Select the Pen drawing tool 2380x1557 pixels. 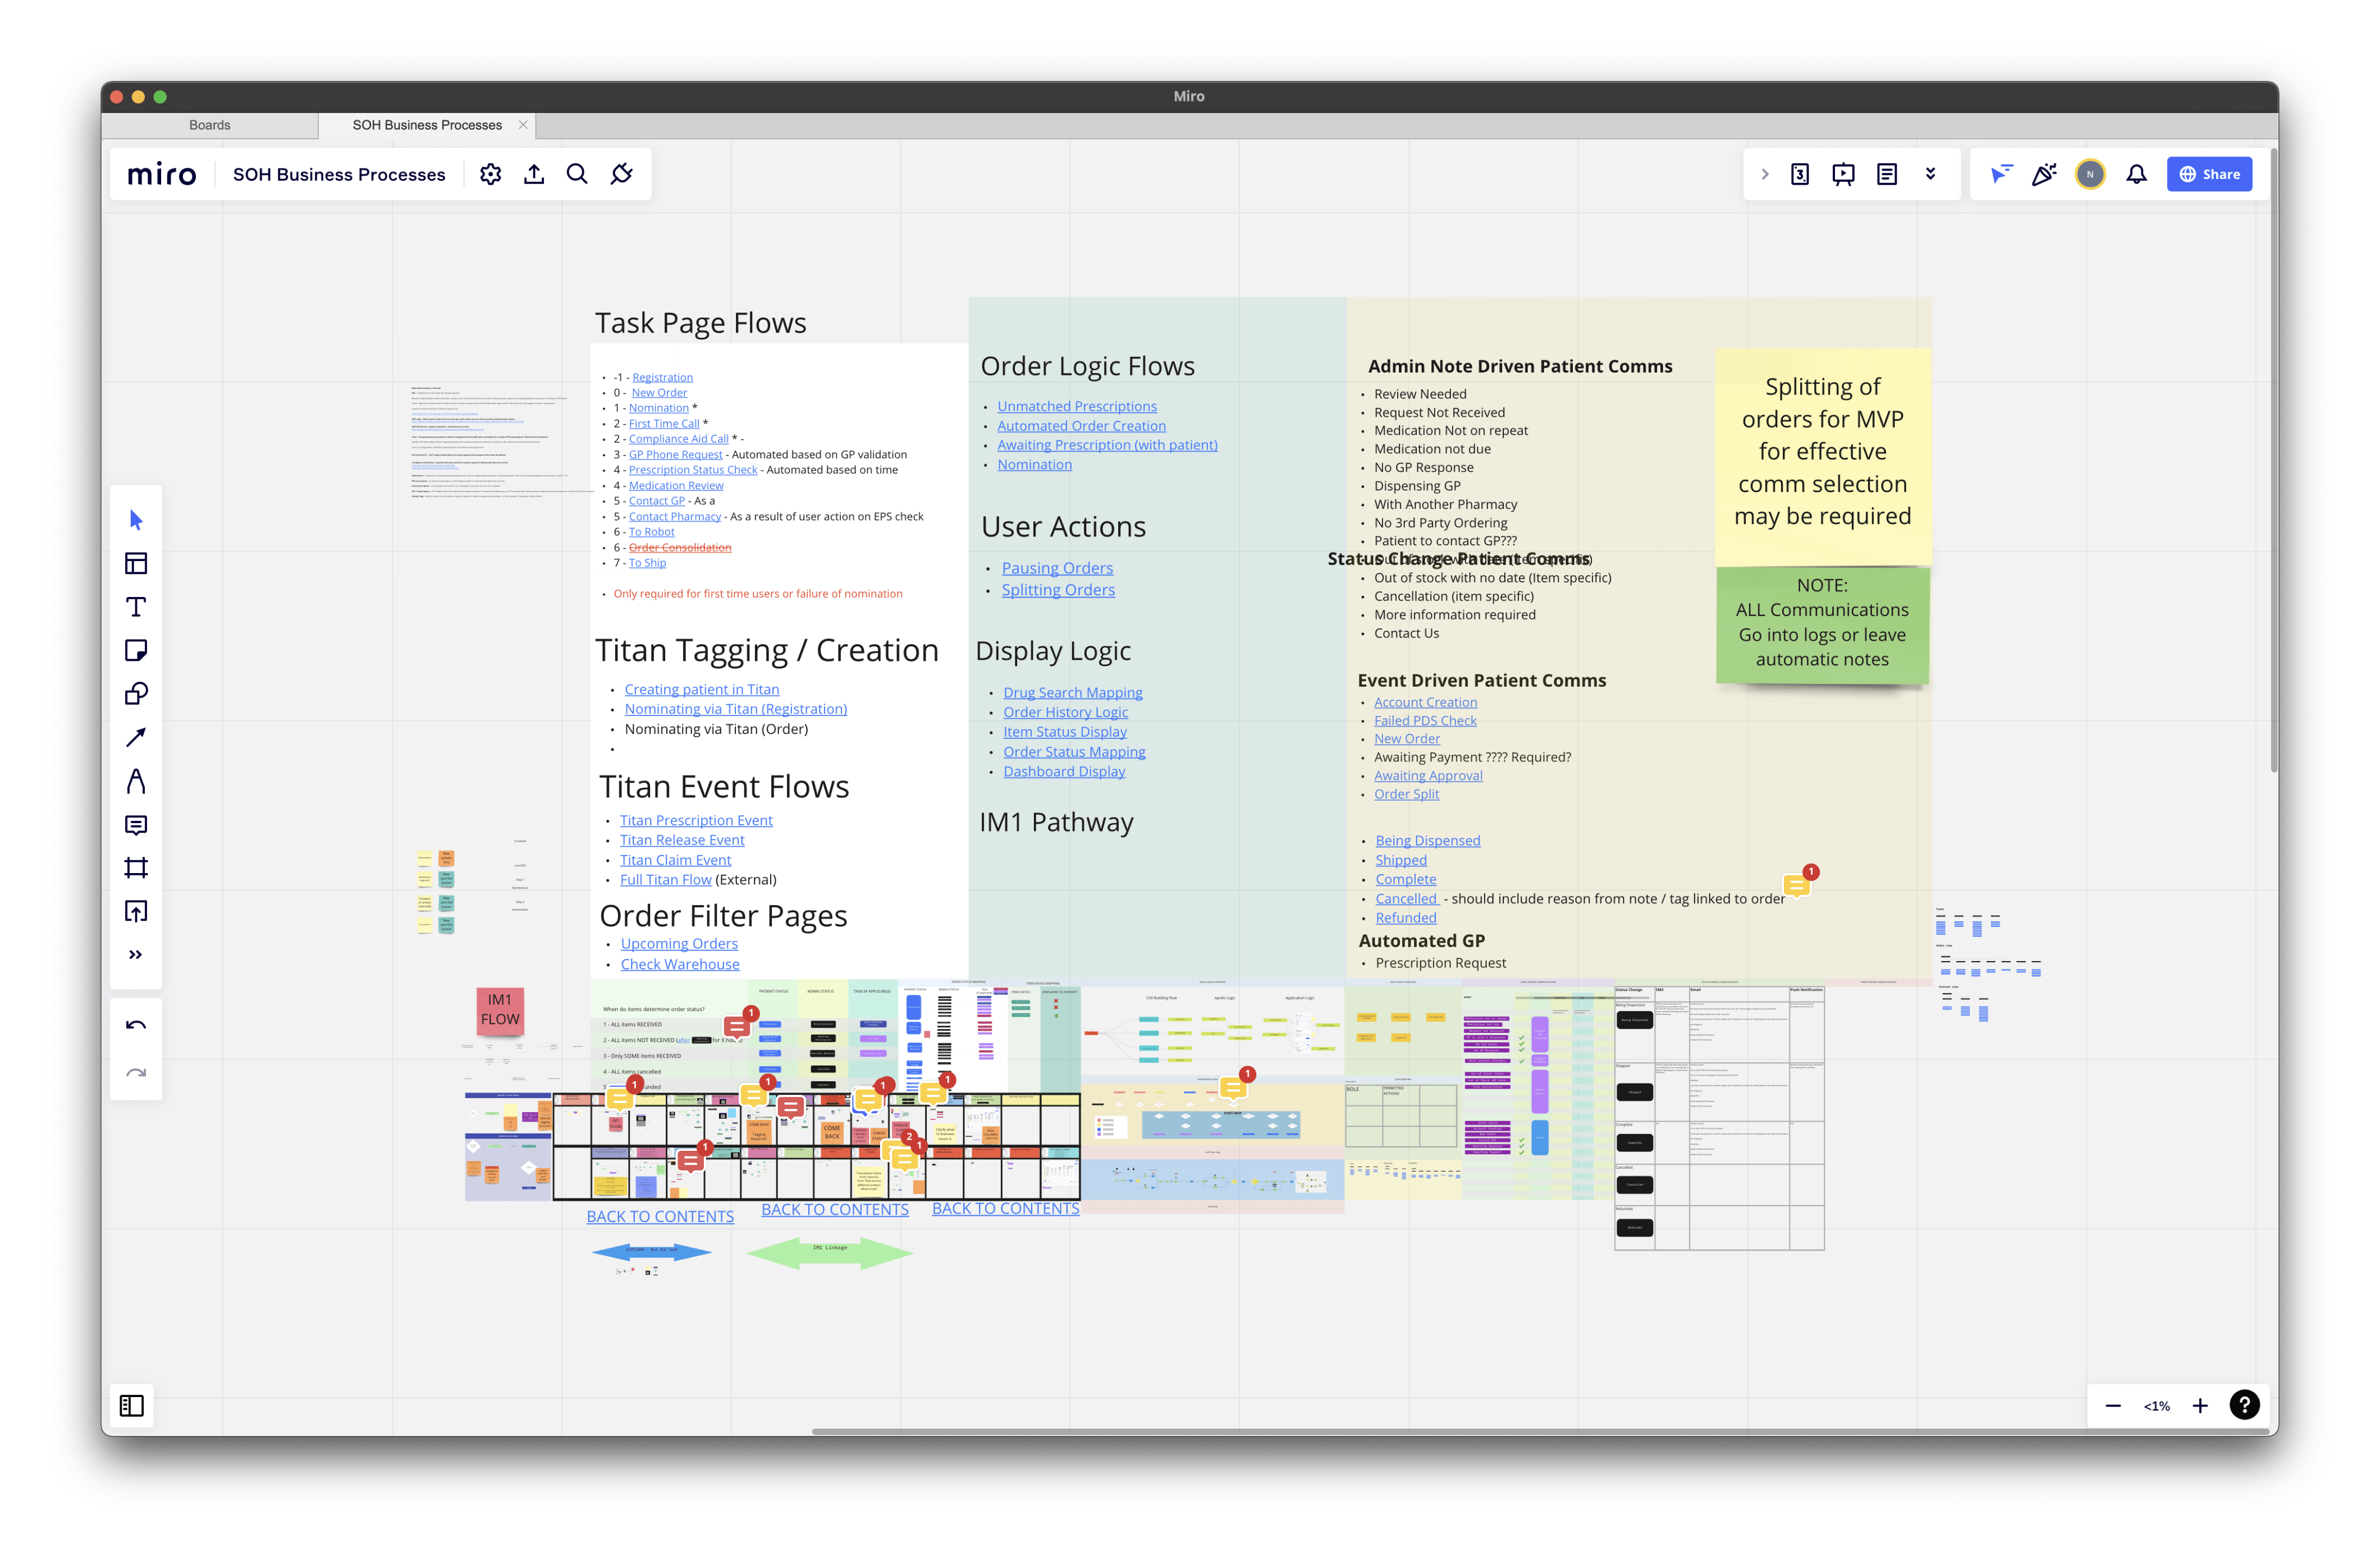click(x=136, y=780)
